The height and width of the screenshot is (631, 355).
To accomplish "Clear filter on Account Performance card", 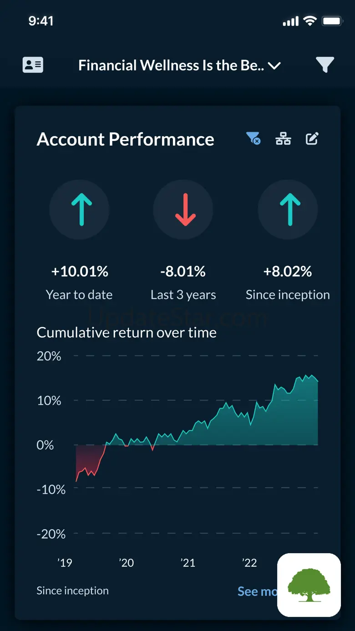I will tap(253, 138).
